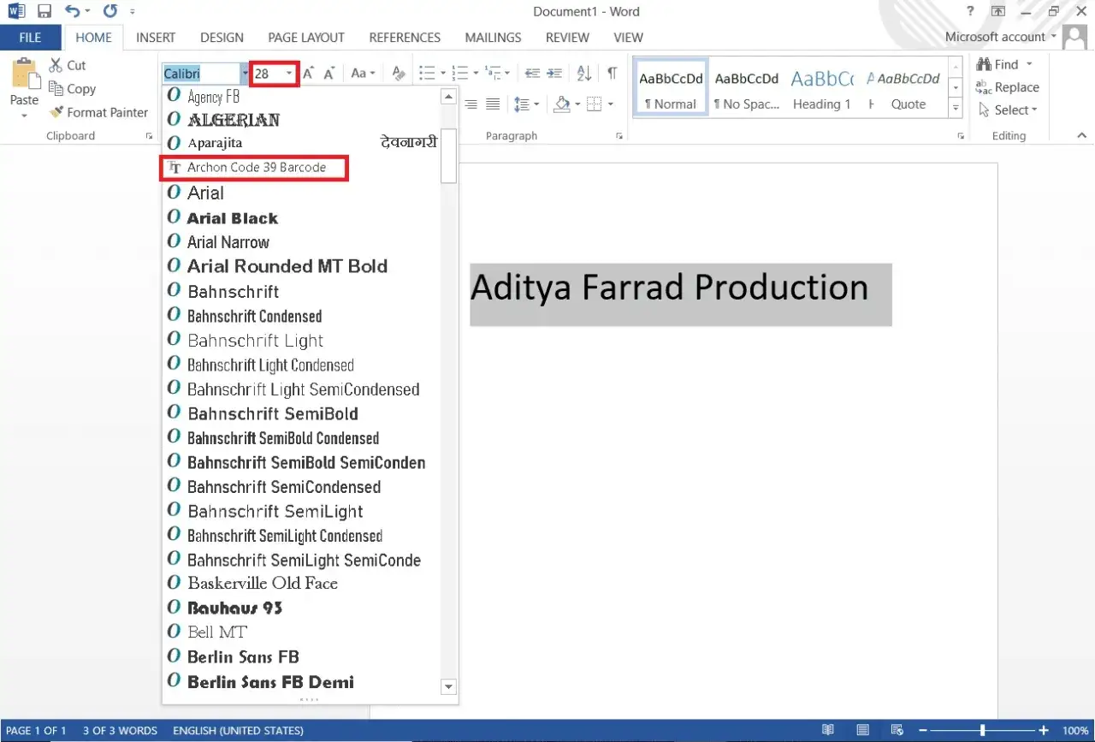Click the Format Painter brush icon
This screenshot has width=1095, height=742.
pos(56,112)
